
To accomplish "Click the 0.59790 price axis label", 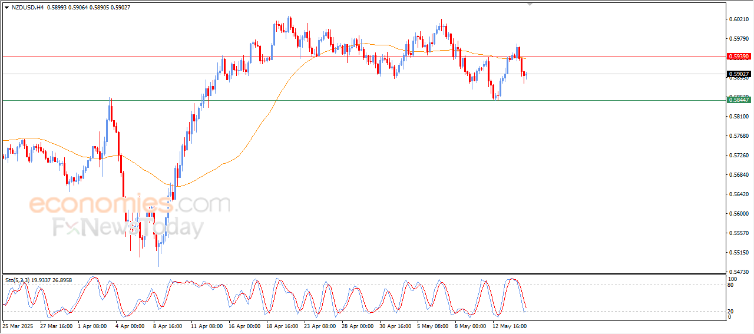I will click(739, 39).
